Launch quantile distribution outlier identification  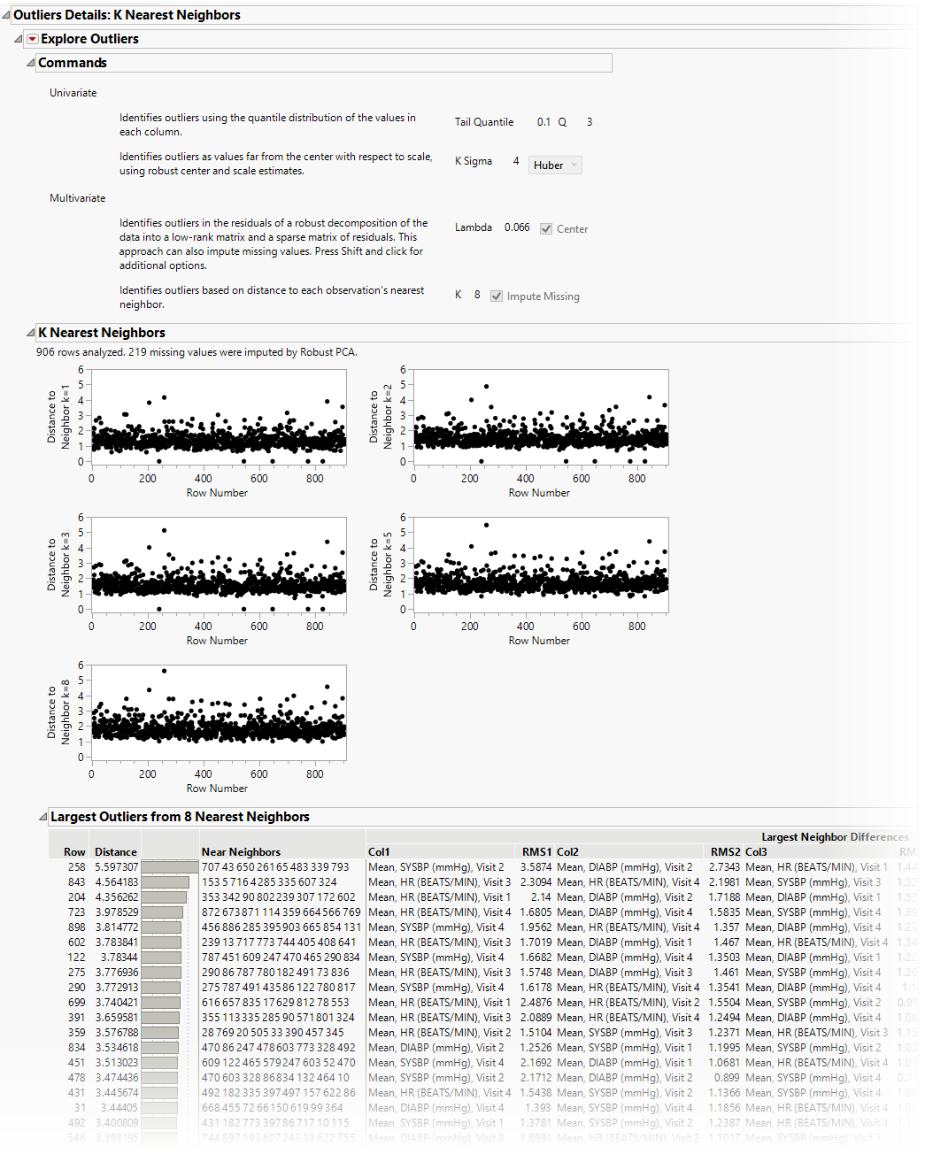(267, 125)
